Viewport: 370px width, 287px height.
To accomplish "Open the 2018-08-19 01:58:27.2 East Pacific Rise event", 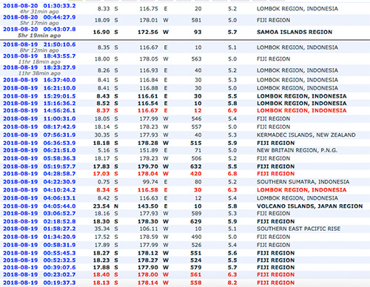I will (x=39, y=229).
